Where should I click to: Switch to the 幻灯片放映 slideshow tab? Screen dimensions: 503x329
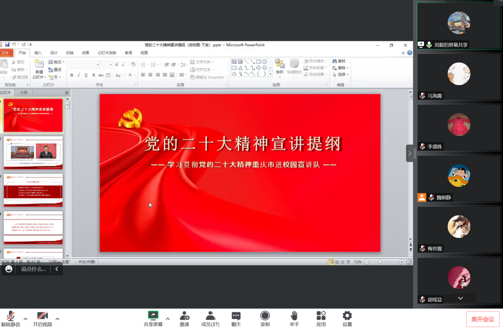coord(107,53)
